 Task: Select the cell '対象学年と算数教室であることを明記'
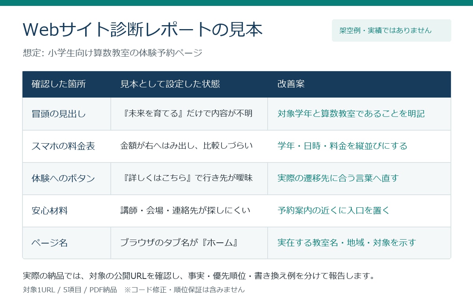click(359, 114)
